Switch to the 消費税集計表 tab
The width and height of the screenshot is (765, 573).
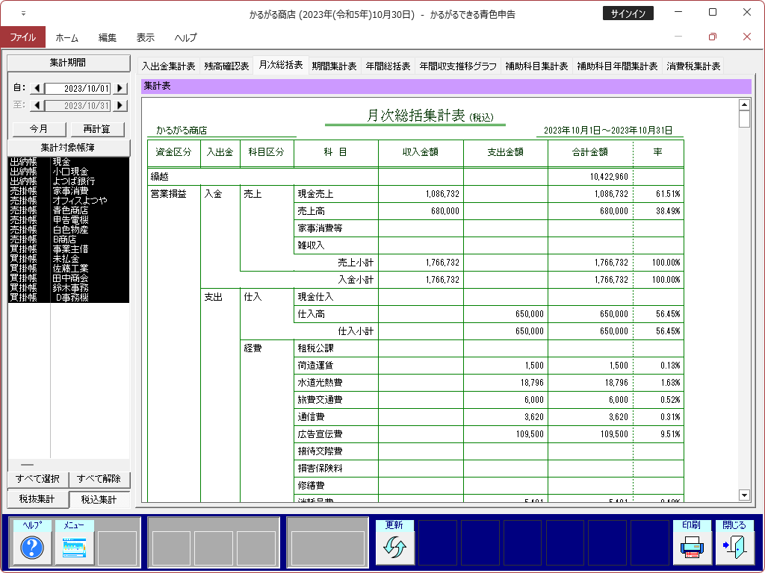(x=693, y=66)
